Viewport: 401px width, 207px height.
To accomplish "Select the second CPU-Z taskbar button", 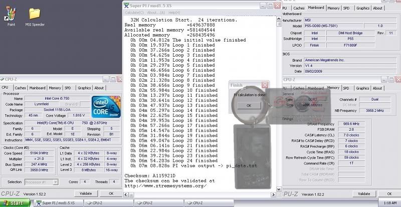I will pyautogui.click(x=158, y=203).
